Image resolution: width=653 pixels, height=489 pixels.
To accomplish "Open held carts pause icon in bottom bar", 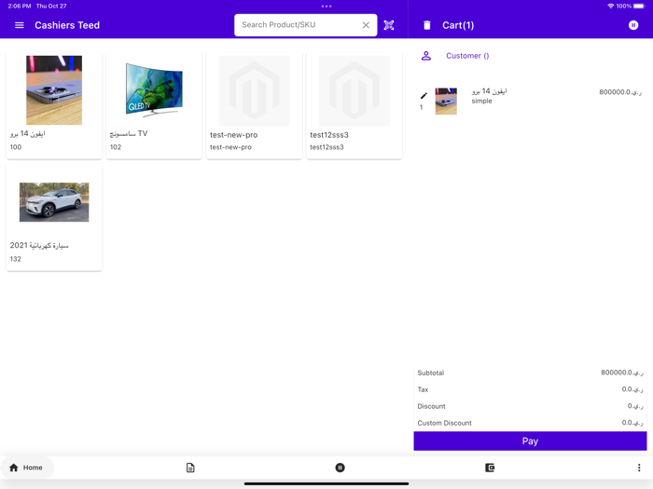I will pos(340,468).
